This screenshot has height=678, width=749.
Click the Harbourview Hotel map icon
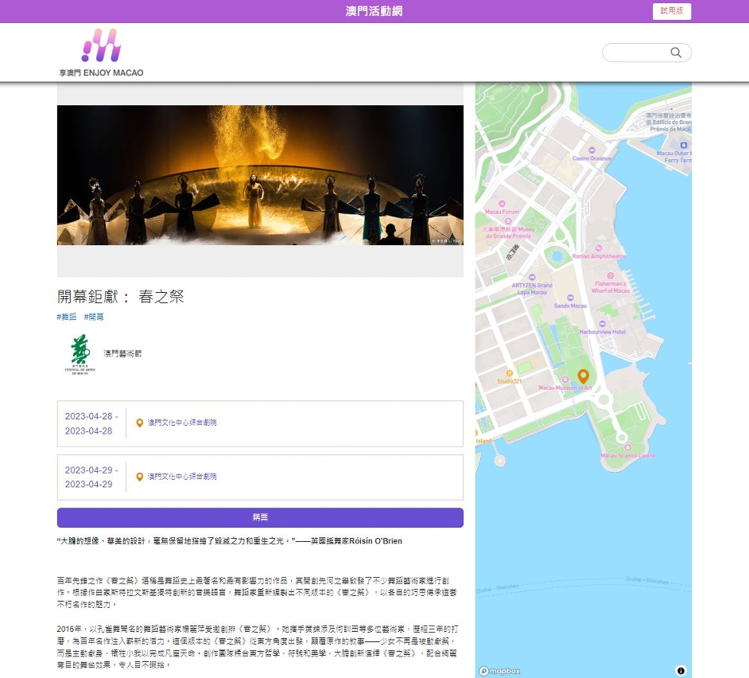(602, 323)
